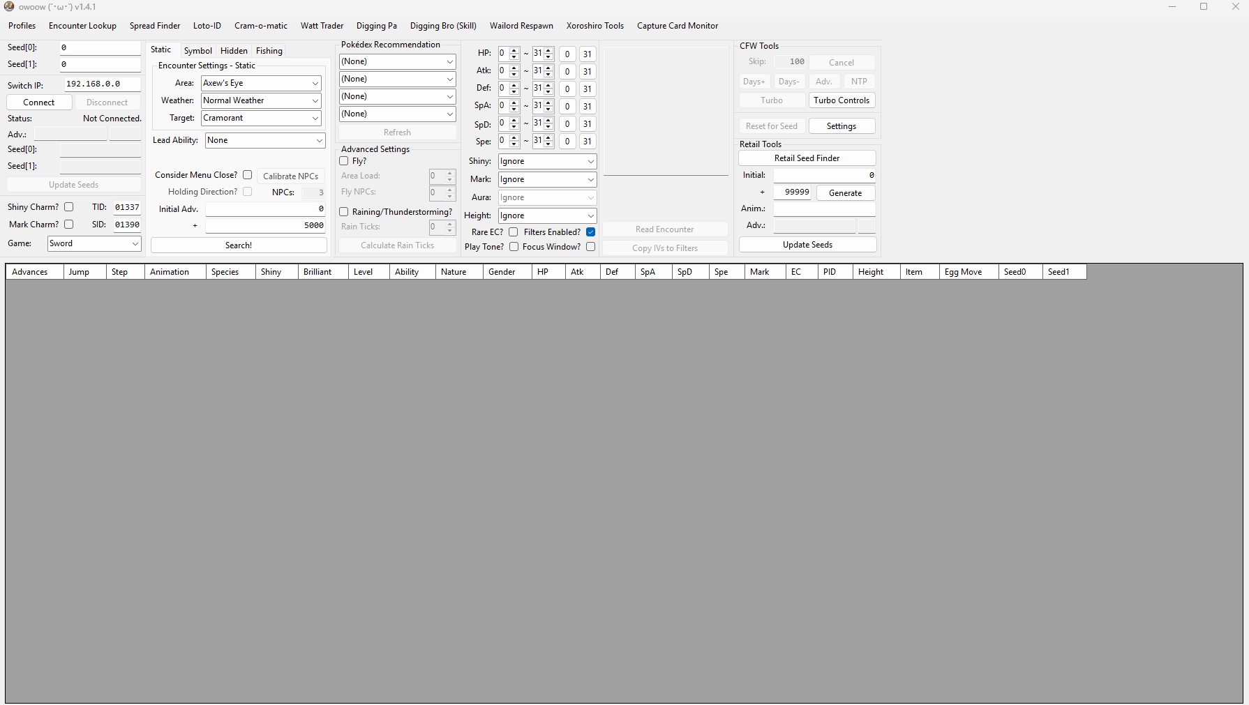
Task: Open the Wailord Respawn menu
Action: pyautogui.click(x=521, y=26)
